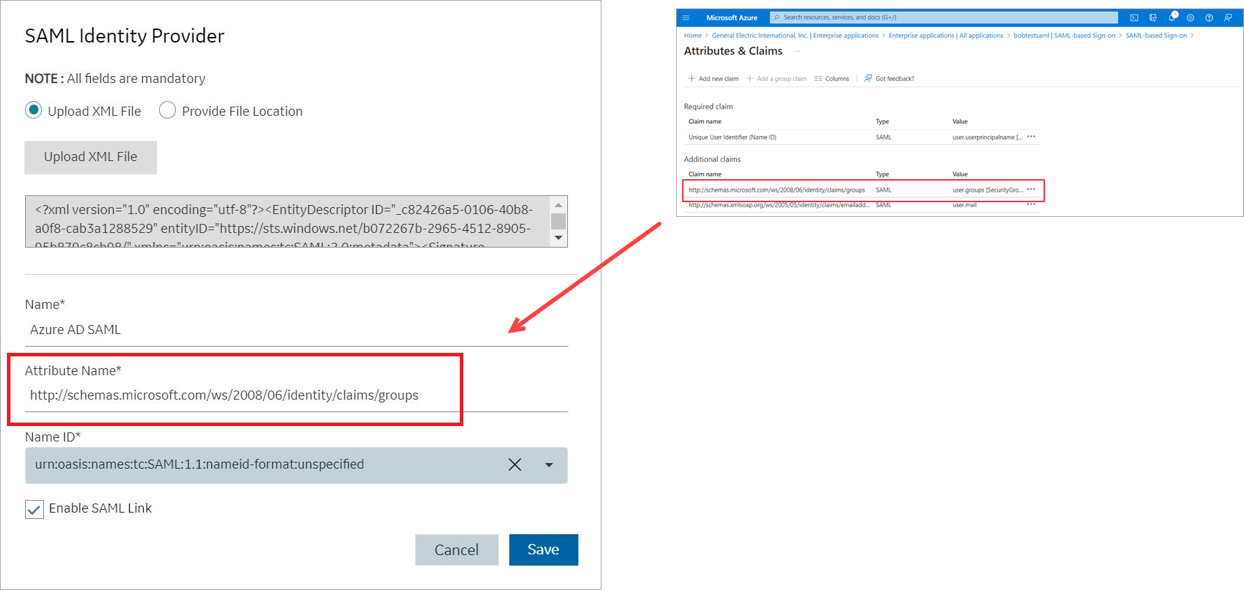The height and width of the screenshot is (590, 1244).
Task: Click the Cancel button
Action: tap(456, 550)
